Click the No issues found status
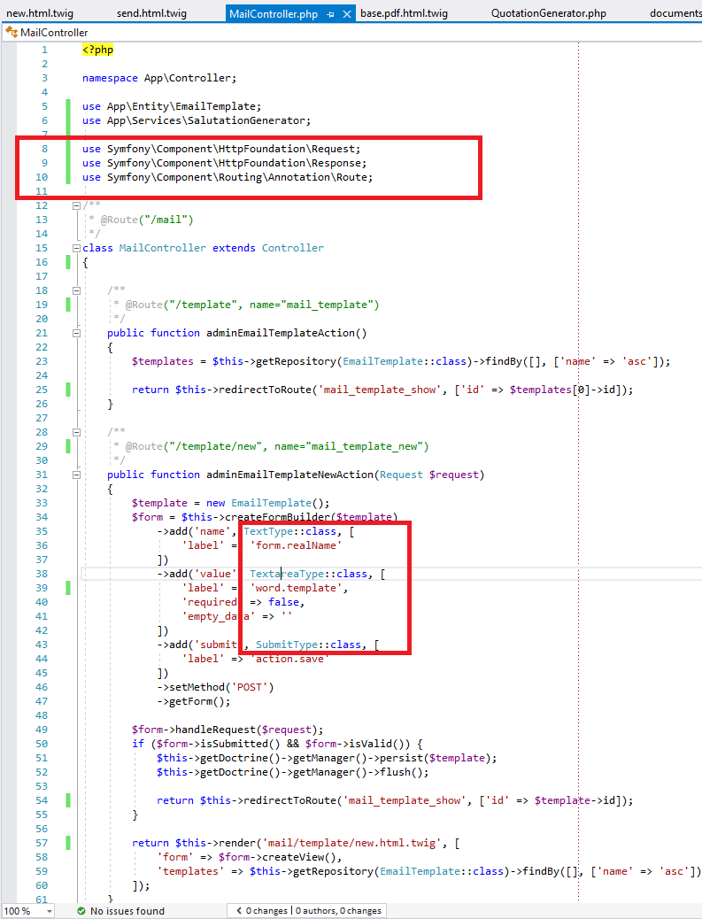 point(127,910)
